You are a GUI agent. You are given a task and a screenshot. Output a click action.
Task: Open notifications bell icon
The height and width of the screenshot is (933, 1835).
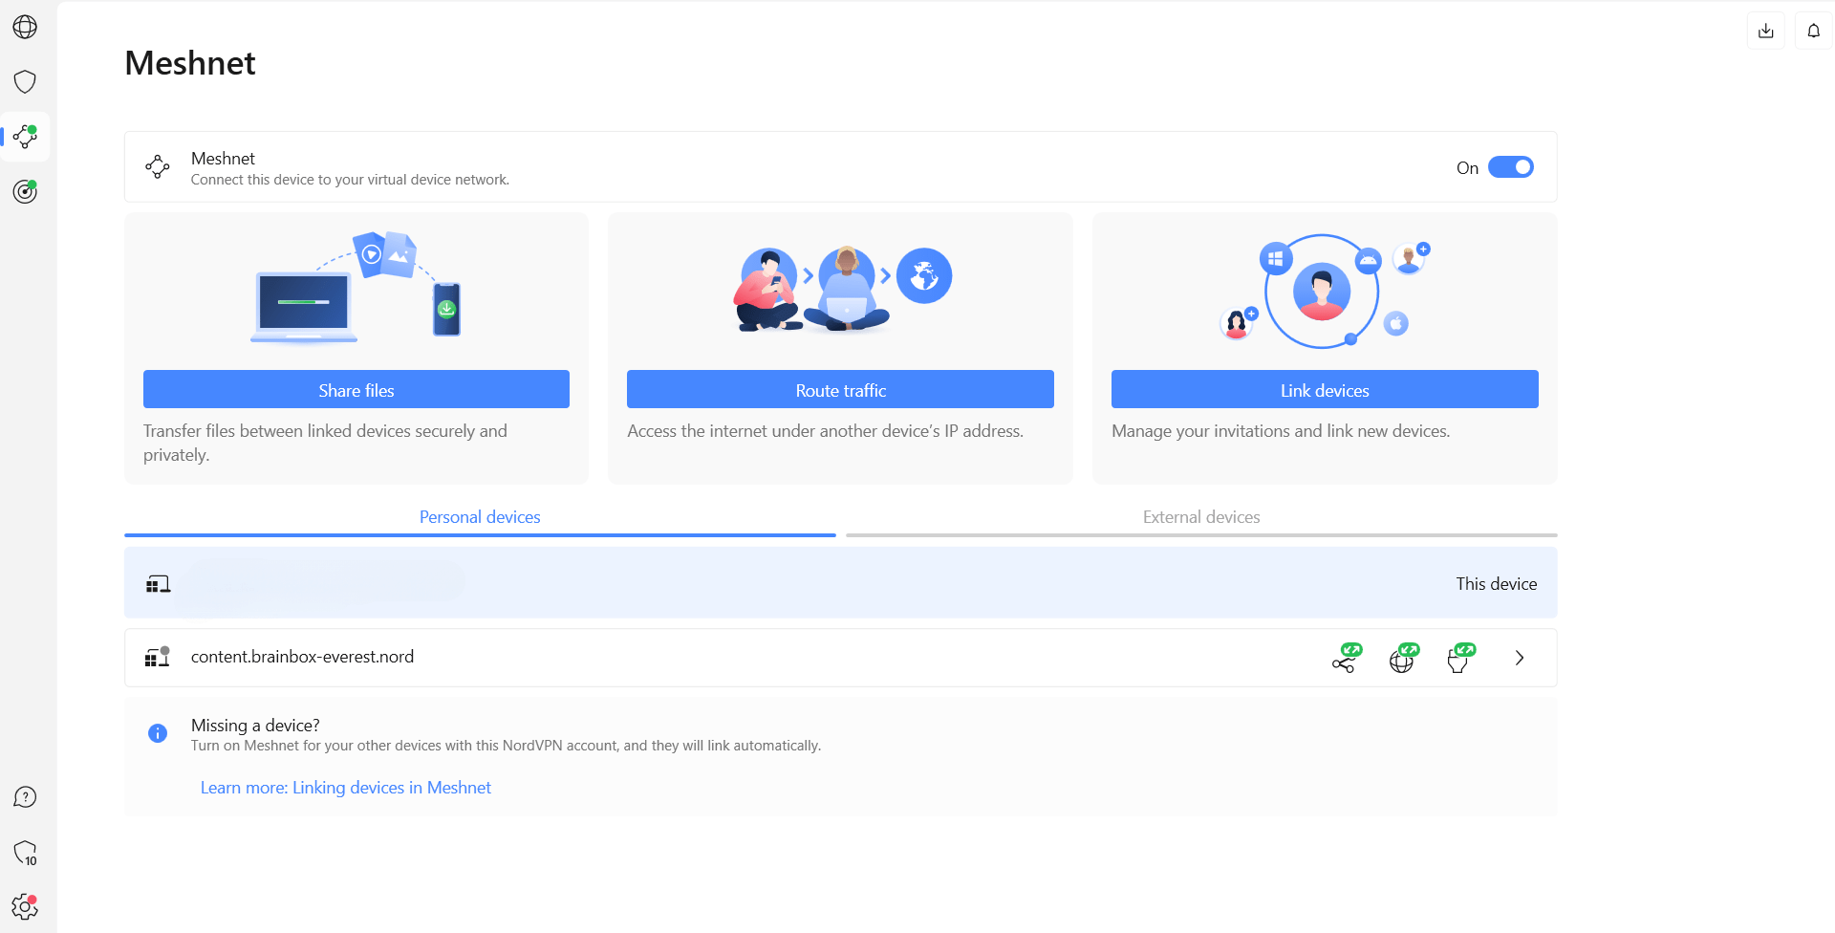pos(1813,31)
